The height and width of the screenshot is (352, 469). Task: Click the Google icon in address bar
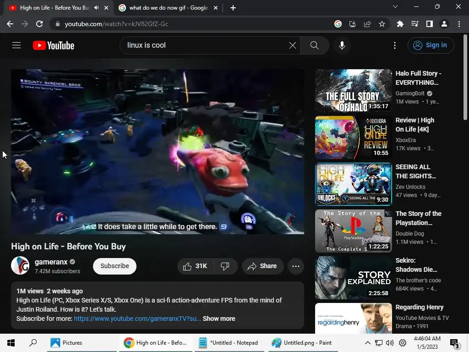[x=338, y=24]
